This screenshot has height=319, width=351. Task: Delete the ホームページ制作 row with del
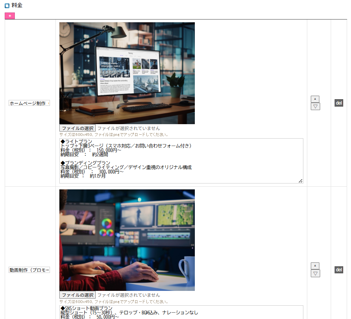[339, 103]
